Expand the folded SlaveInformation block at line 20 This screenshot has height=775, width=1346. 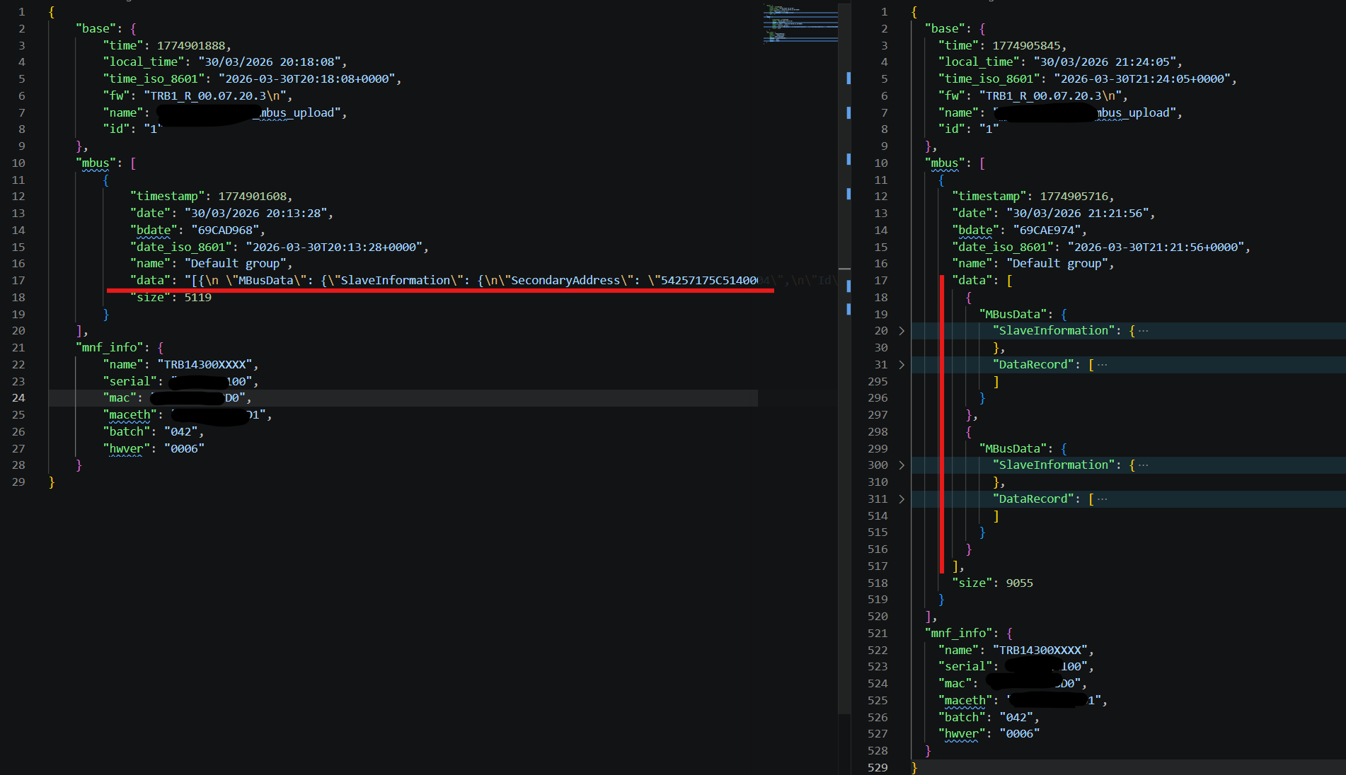click(x=901, y=331)
